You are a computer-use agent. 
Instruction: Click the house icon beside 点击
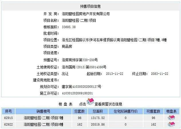point(91,101)
